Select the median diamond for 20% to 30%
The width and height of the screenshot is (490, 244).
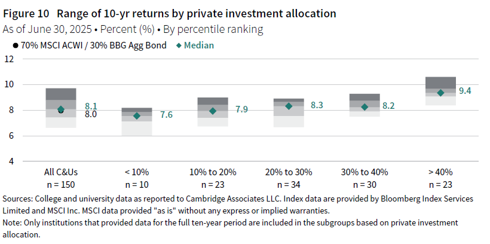289,106
